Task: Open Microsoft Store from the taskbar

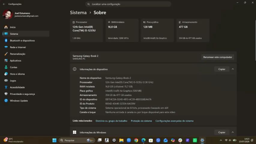Action: click(151, 140)
